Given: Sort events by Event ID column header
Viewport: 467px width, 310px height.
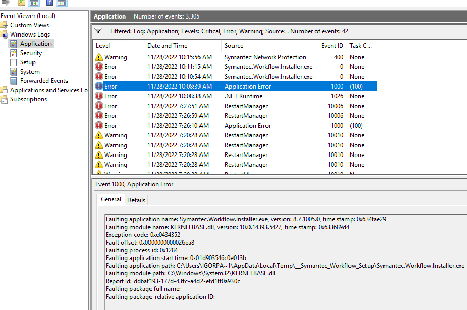Looking at the screenshot, I should 332,46.
